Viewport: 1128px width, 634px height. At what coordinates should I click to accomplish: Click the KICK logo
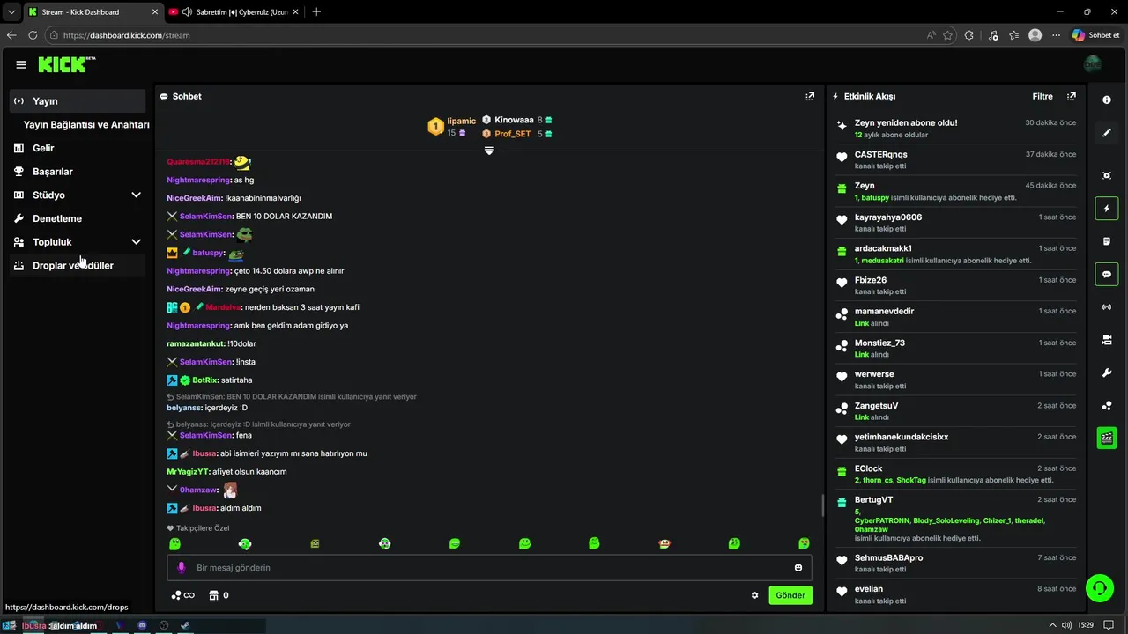[66, 64]
